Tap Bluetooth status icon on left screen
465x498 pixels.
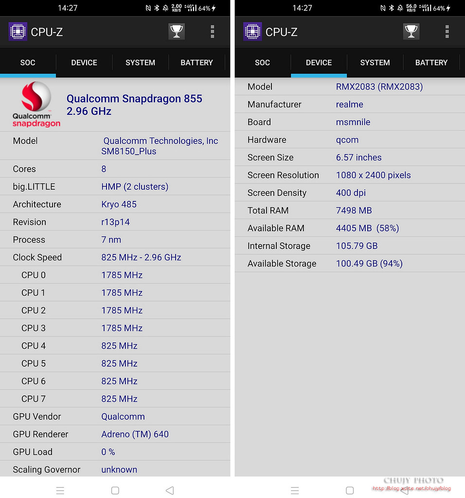(157, 8)
